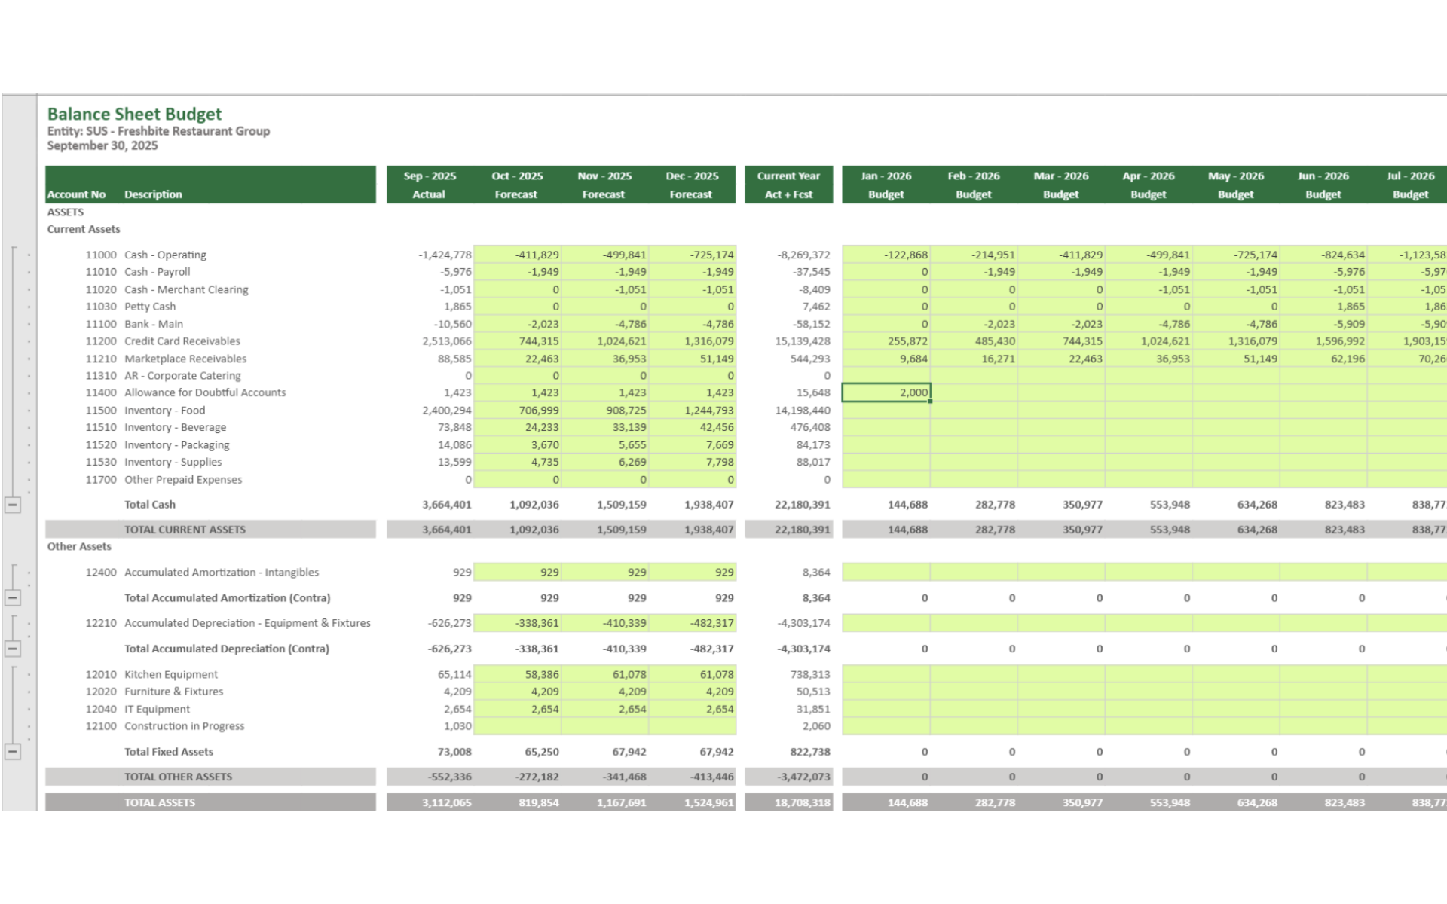Collapse the Total Accumulated Amortization group
Viewport: 1447px width, 904px height.
tap(13, 598)
